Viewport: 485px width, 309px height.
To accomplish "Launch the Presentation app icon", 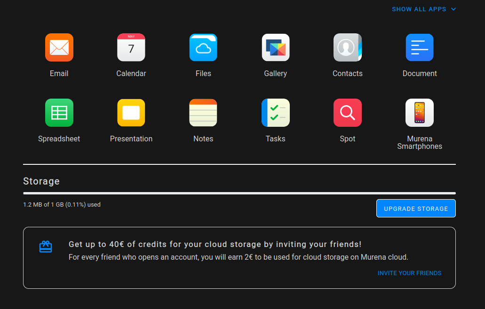I will (x=131, y=113).
